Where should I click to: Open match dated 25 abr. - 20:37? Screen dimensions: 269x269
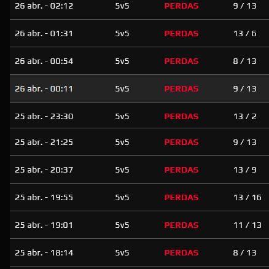pos(139,170)
